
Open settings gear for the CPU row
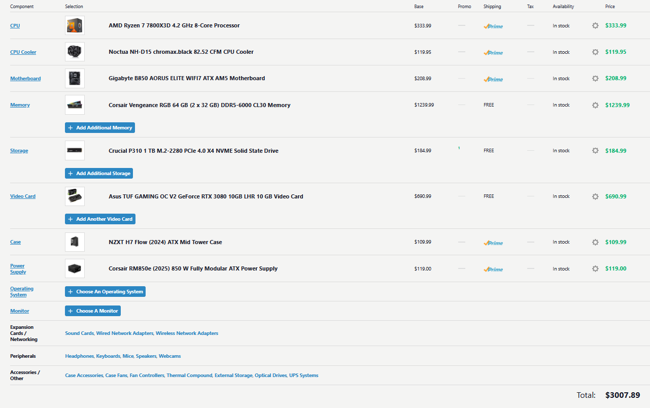pos(595,25)
